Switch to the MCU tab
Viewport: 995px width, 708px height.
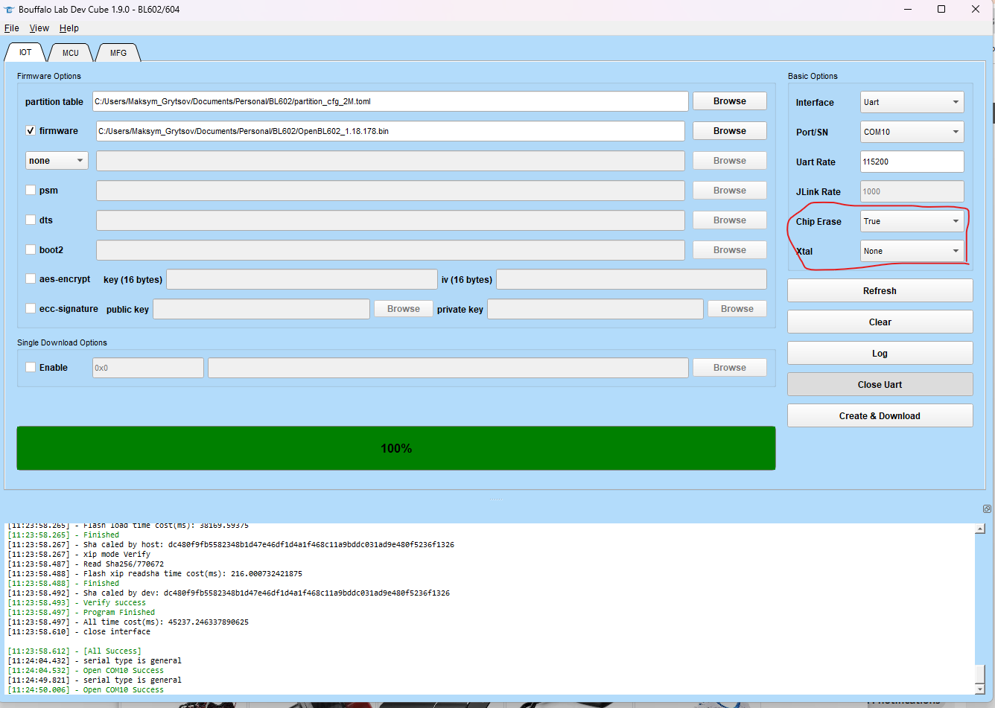click(x=71, y=53)
